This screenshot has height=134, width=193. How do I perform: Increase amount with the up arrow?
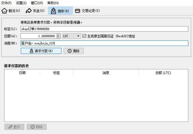58,35
